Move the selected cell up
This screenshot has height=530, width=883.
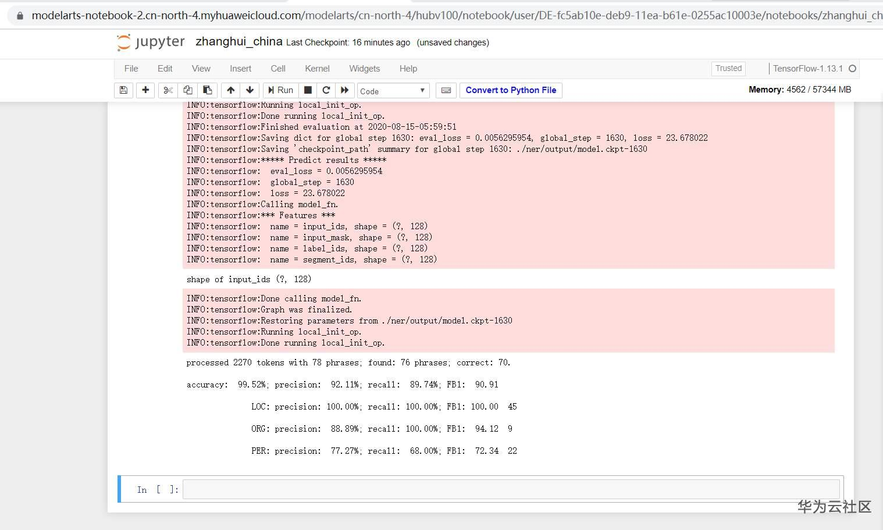click(231, 90)
